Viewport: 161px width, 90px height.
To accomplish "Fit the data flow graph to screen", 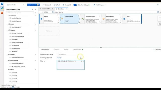I will coord(160,24).
